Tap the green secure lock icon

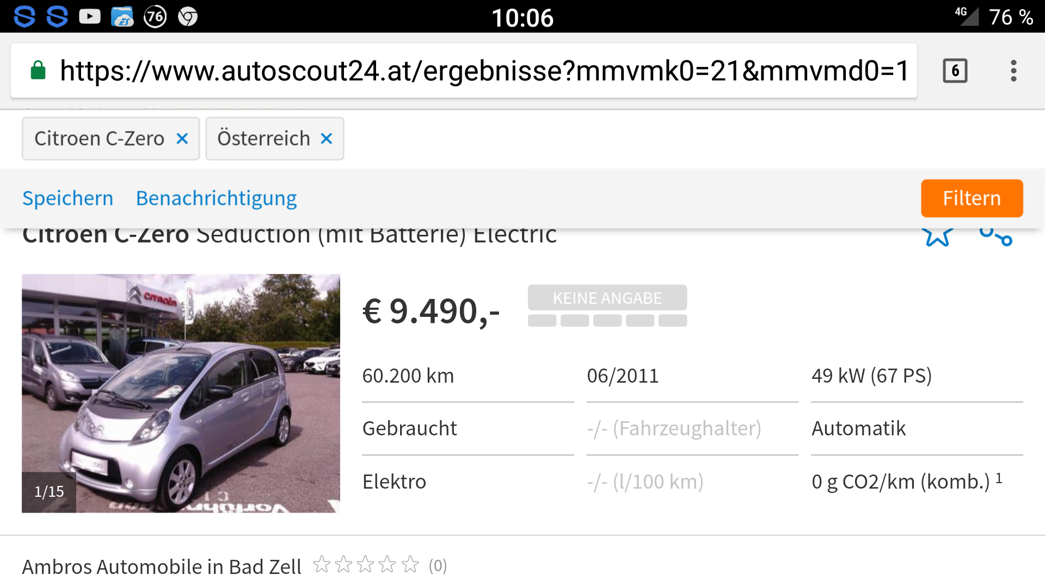[38, 71]
